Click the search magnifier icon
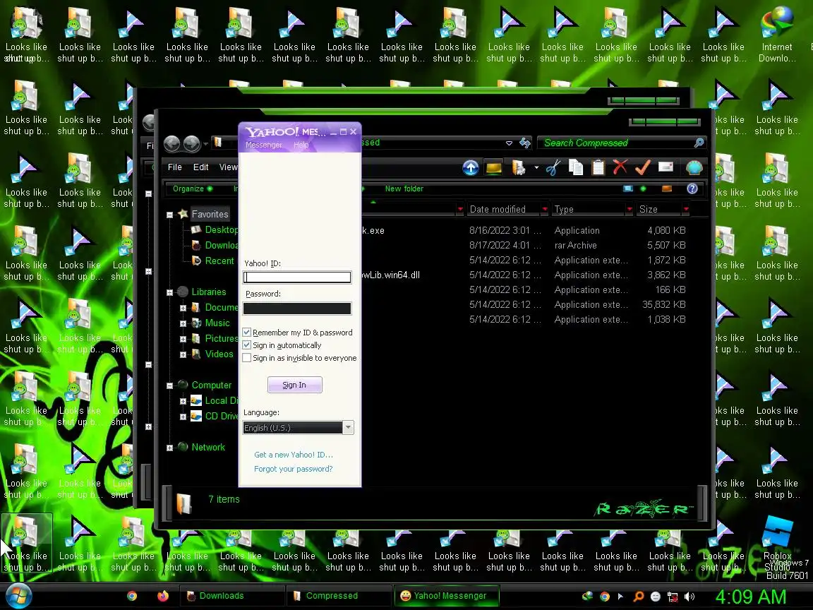Screen dimensions: 813x610 pyautogui.click(x=699, y=142)
